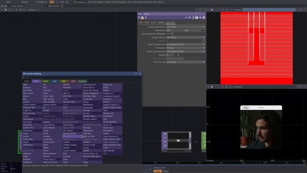Viewport: 307px width, 173px height.
Task: Click the Python help icon in parameter header
Action: pyautogui.click(x=142, y=18)
